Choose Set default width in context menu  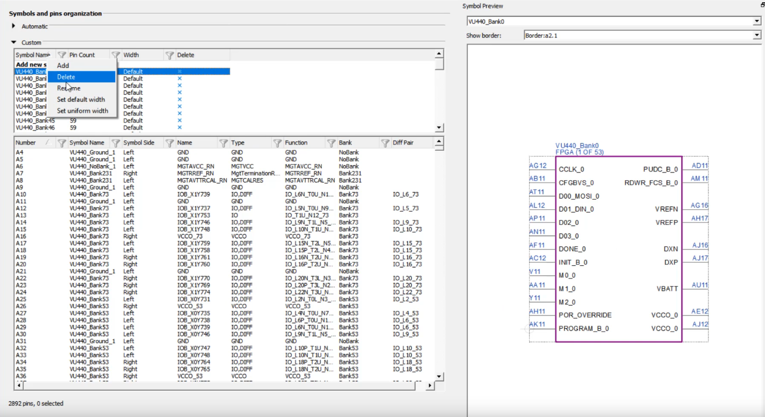(80, 99)
